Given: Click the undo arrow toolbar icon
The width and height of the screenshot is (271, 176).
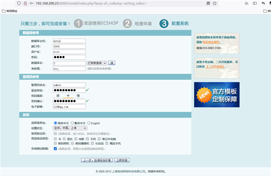Looking at the screenshot, I should point(263,3).
